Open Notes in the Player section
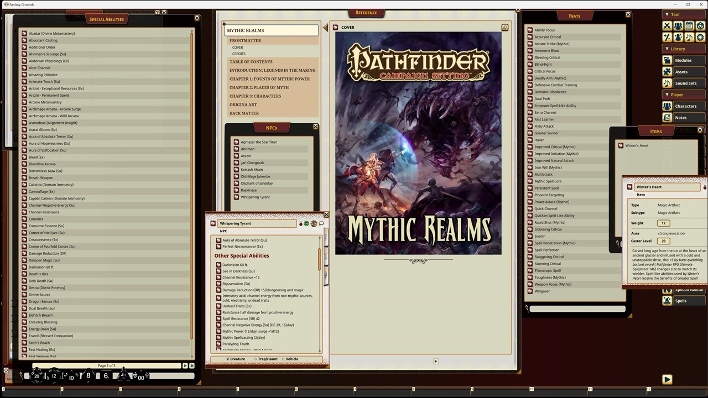 click(681, 117)
